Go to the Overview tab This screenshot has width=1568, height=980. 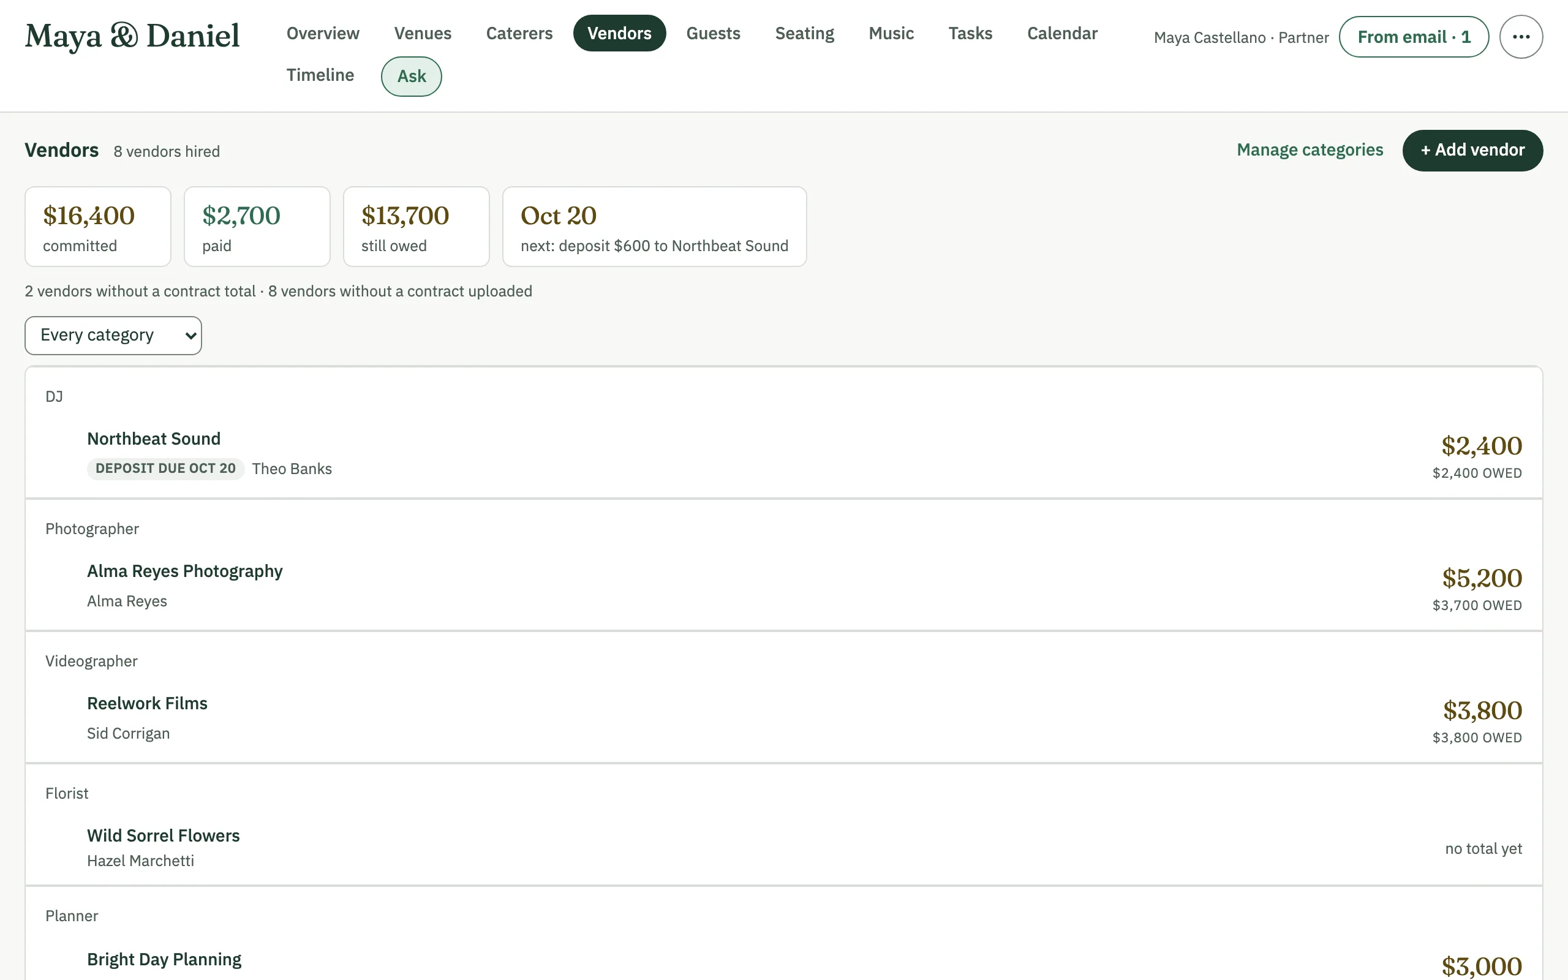[x=323, y=33]
